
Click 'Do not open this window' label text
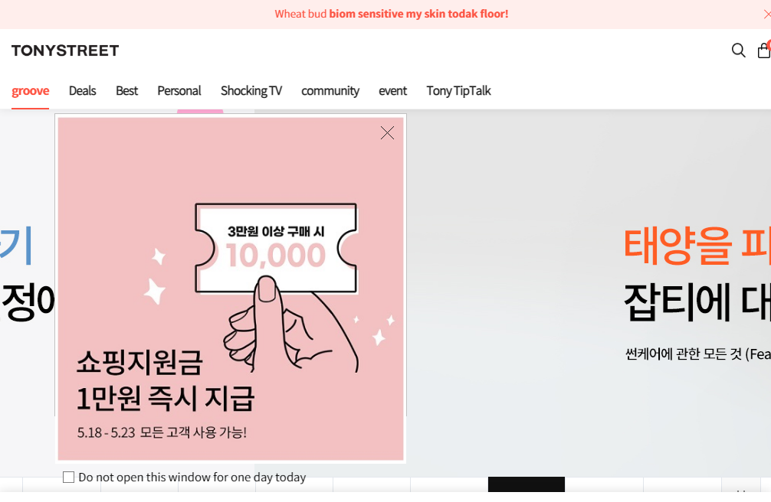pos(192,477)
